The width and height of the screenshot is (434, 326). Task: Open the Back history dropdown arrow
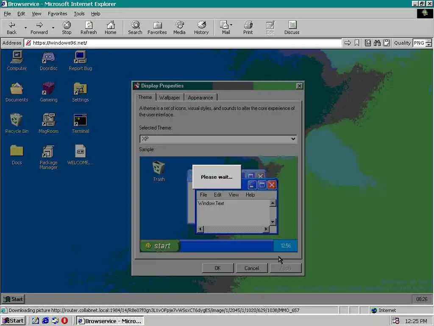coord(25,28)
